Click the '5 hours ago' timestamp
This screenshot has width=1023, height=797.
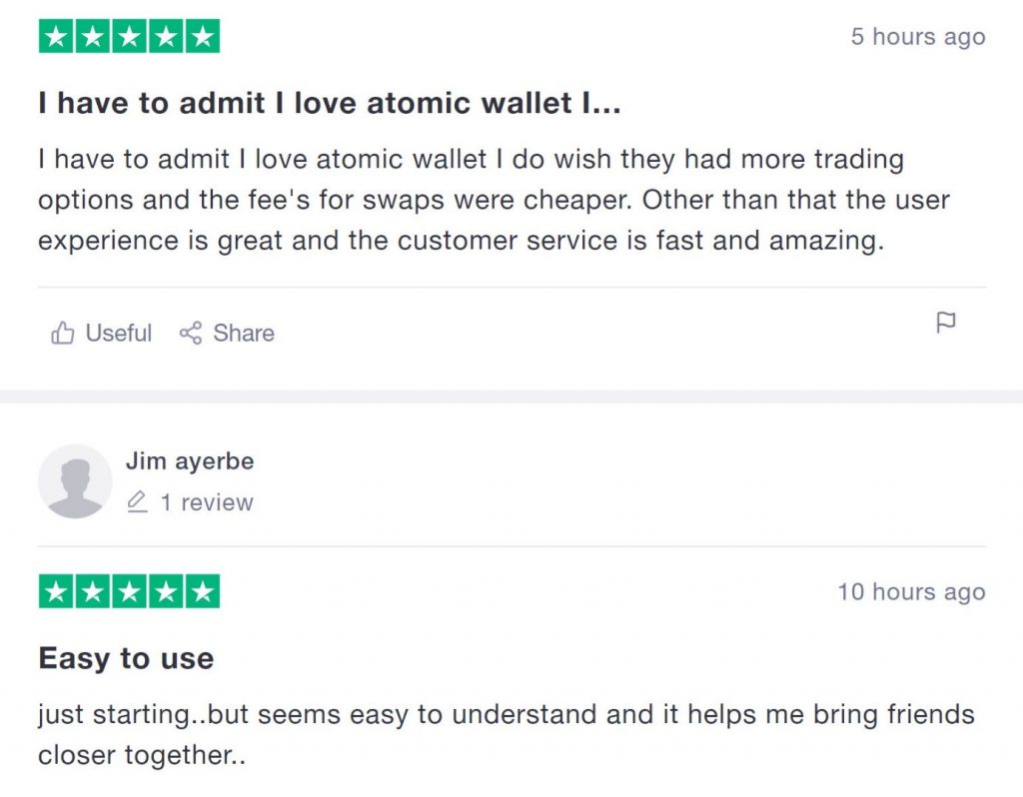coord(918,37)
